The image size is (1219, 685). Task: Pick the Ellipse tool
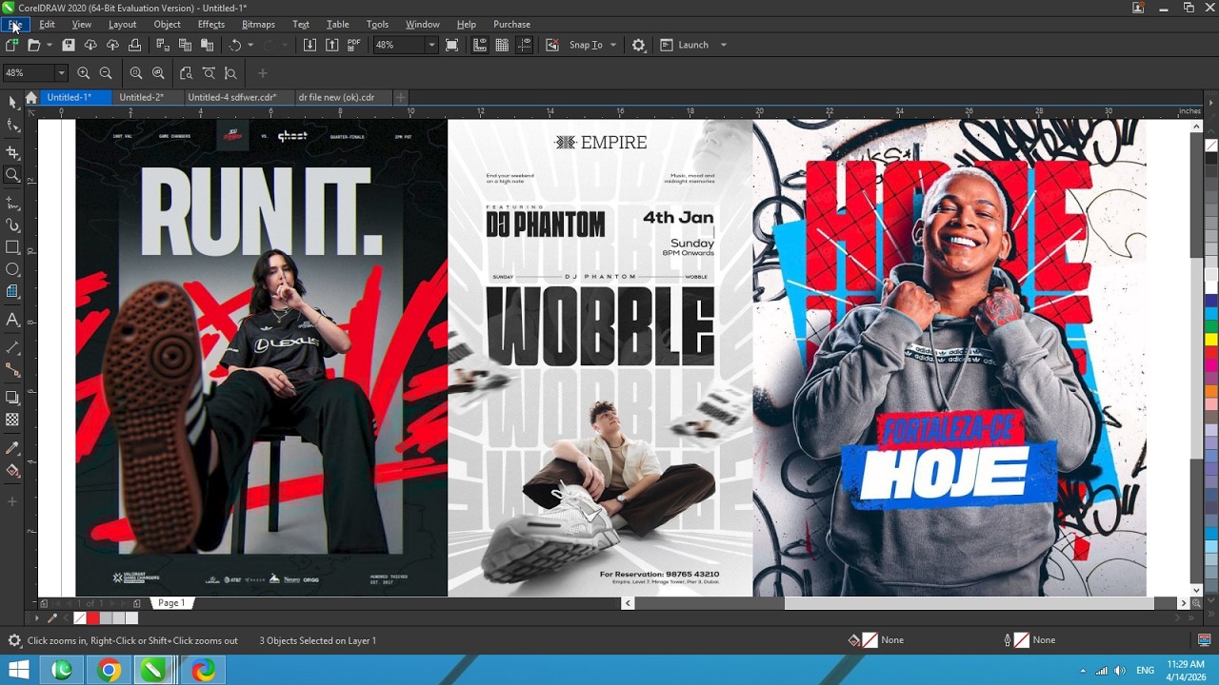(12, 270)
